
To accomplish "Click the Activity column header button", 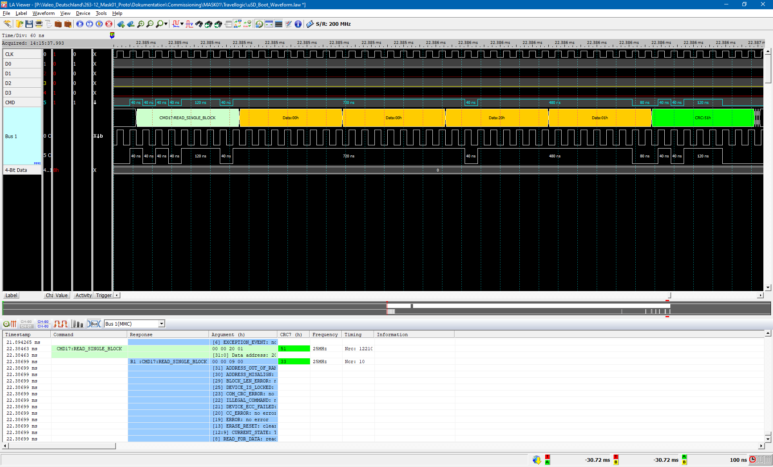I will click(x=83, y=295).
